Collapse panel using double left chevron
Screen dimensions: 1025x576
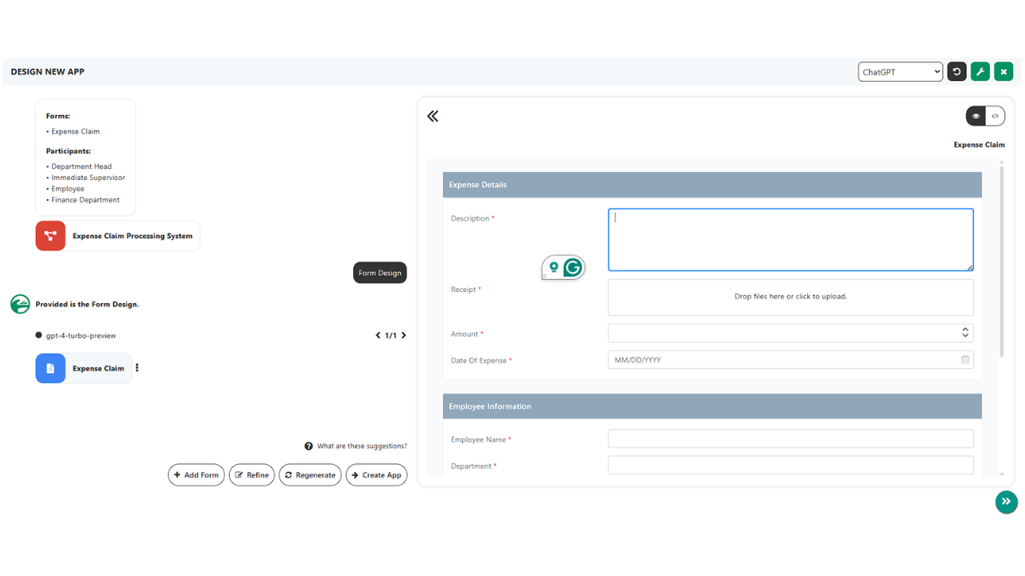click(x=433, y=117)
